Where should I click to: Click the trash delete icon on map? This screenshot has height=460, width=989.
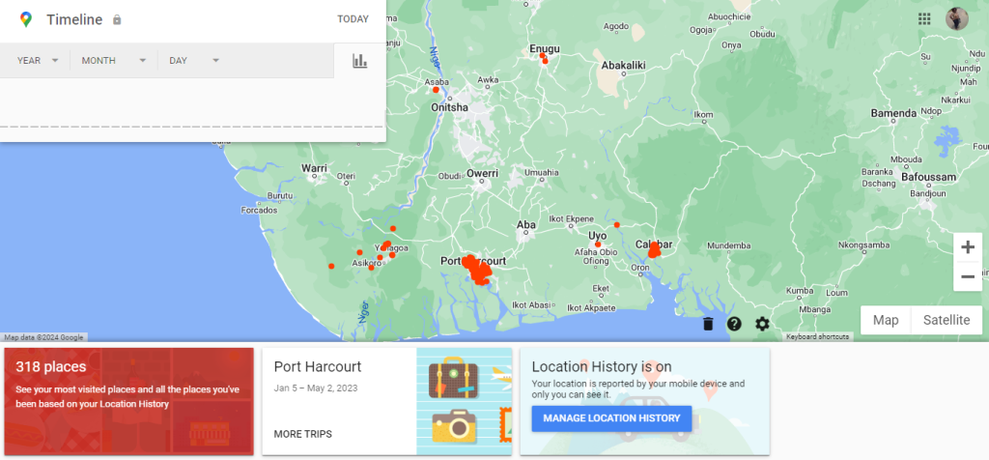pos(708,324)
